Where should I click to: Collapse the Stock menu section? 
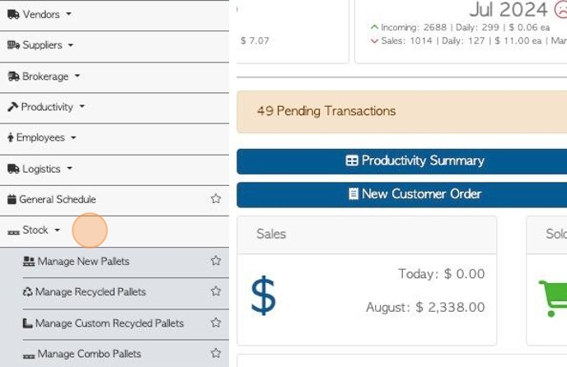coord(35,230)
